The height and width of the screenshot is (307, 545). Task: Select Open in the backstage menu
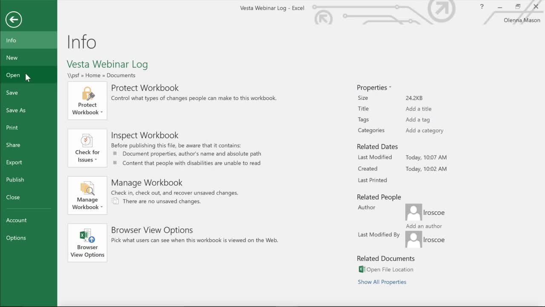coord(29,75)
